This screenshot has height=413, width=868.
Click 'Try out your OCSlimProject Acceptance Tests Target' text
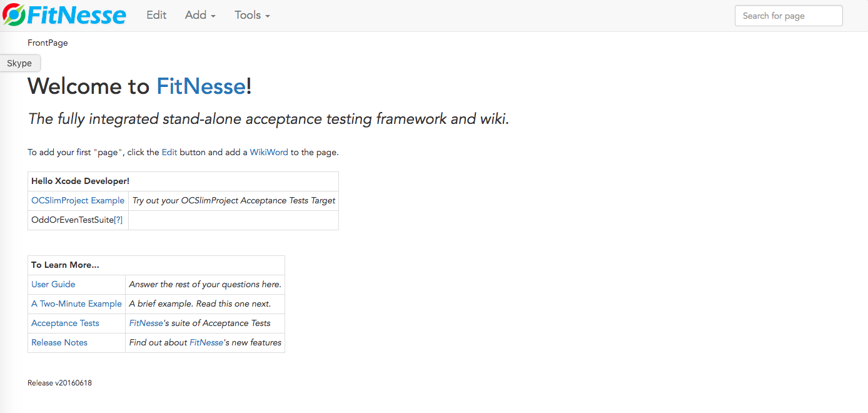(234, 200)
